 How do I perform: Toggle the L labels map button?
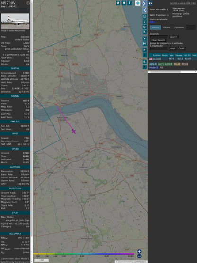(x=144, y=22)
